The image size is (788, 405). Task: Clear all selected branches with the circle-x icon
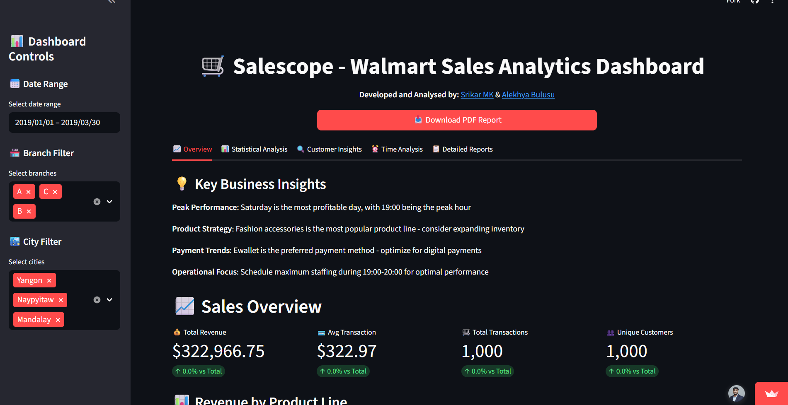tap(97, 202)
